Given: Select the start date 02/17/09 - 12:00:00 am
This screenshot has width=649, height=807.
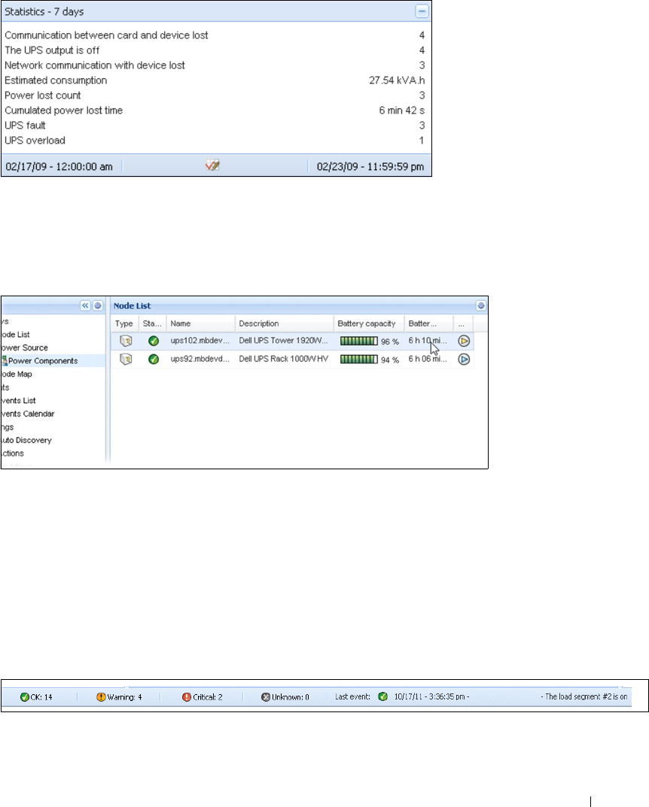Looking at the screenshot, I should click(x=59, y=167).
